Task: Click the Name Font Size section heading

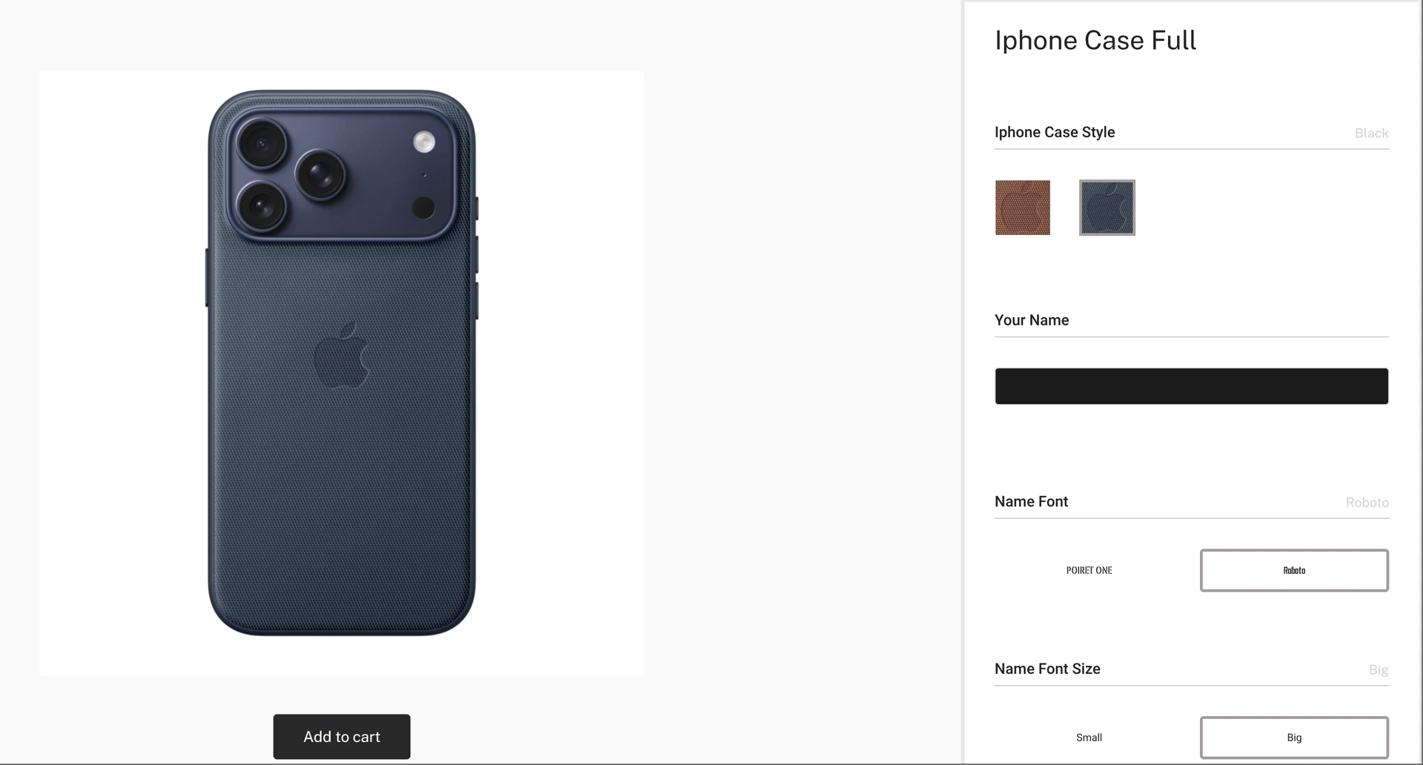Action: (x=1047, y=669)
